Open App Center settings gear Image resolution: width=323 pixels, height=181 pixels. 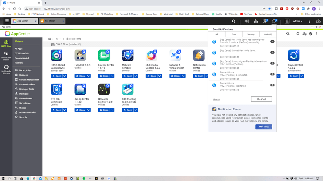[x=311, y=34]
